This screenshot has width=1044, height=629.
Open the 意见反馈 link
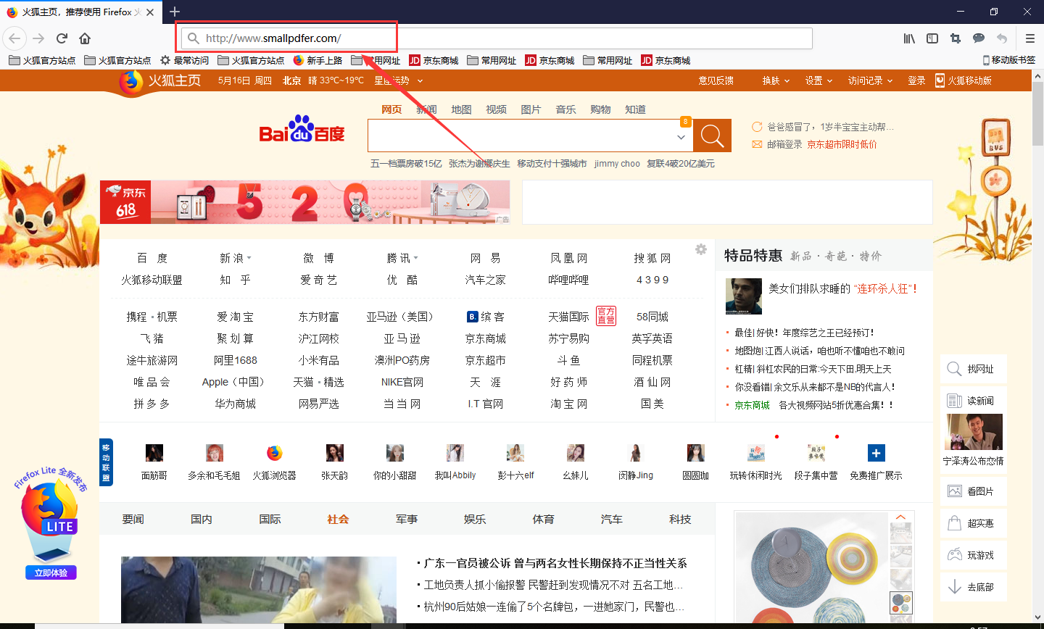[716, 80]
